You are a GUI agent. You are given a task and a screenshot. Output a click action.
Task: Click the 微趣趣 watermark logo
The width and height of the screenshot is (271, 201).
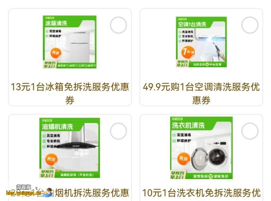pos(24,187)
